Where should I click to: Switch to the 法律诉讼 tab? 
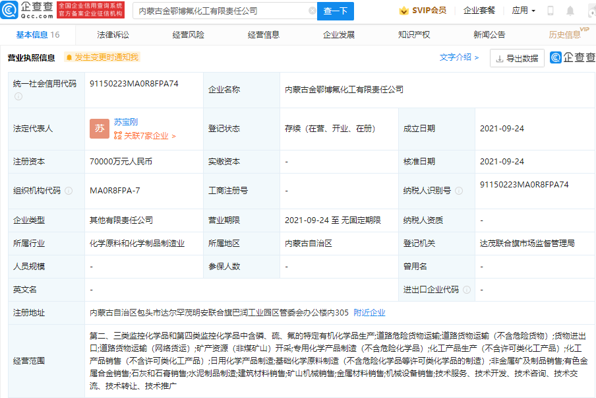pyautogui.click(x=113, y=35)
